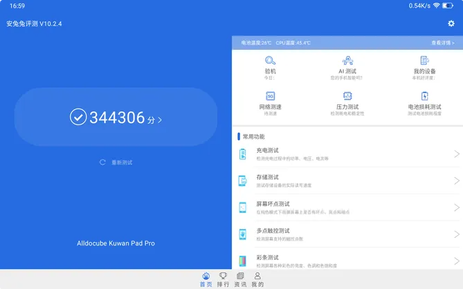Open the AI测试 icon
The height and width of the screenshot is (289, 463).
pyautogui.click(x=347, y=60)
